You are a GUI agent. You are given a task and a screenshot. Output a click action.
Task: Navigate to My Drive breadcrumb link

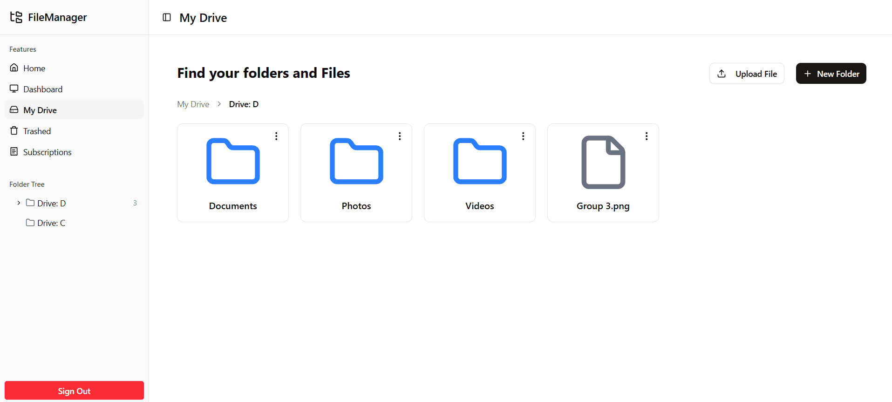pyautogui.click(x=193, y=104)
